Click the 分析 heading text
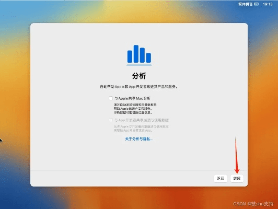The width and height of the screenshot is (278, 209). coord(139,76)
